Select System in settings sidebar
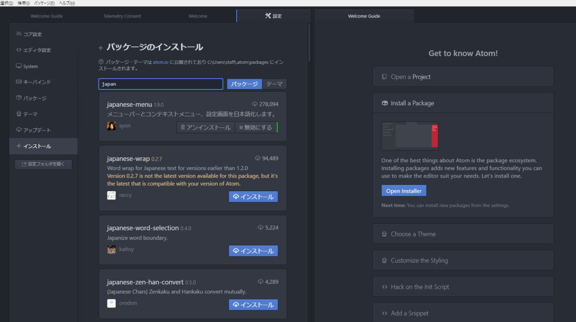 (44, 66)
